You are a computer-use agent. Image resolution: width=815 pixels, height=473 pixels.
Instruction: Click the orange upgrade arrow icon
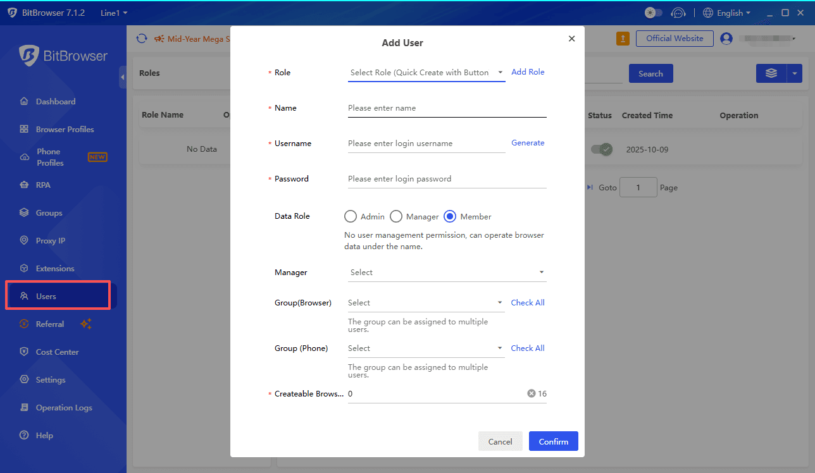point(623,39)
